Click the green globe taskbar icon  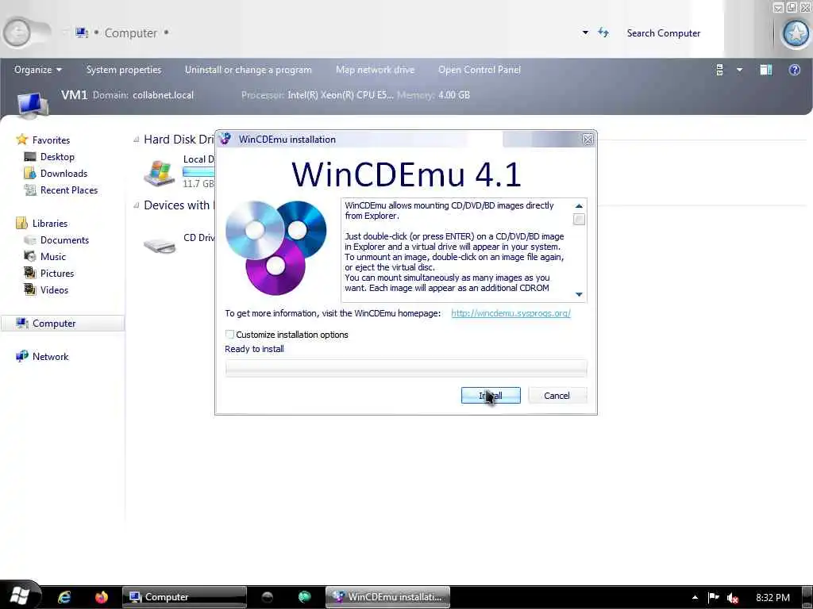[304, 597]
